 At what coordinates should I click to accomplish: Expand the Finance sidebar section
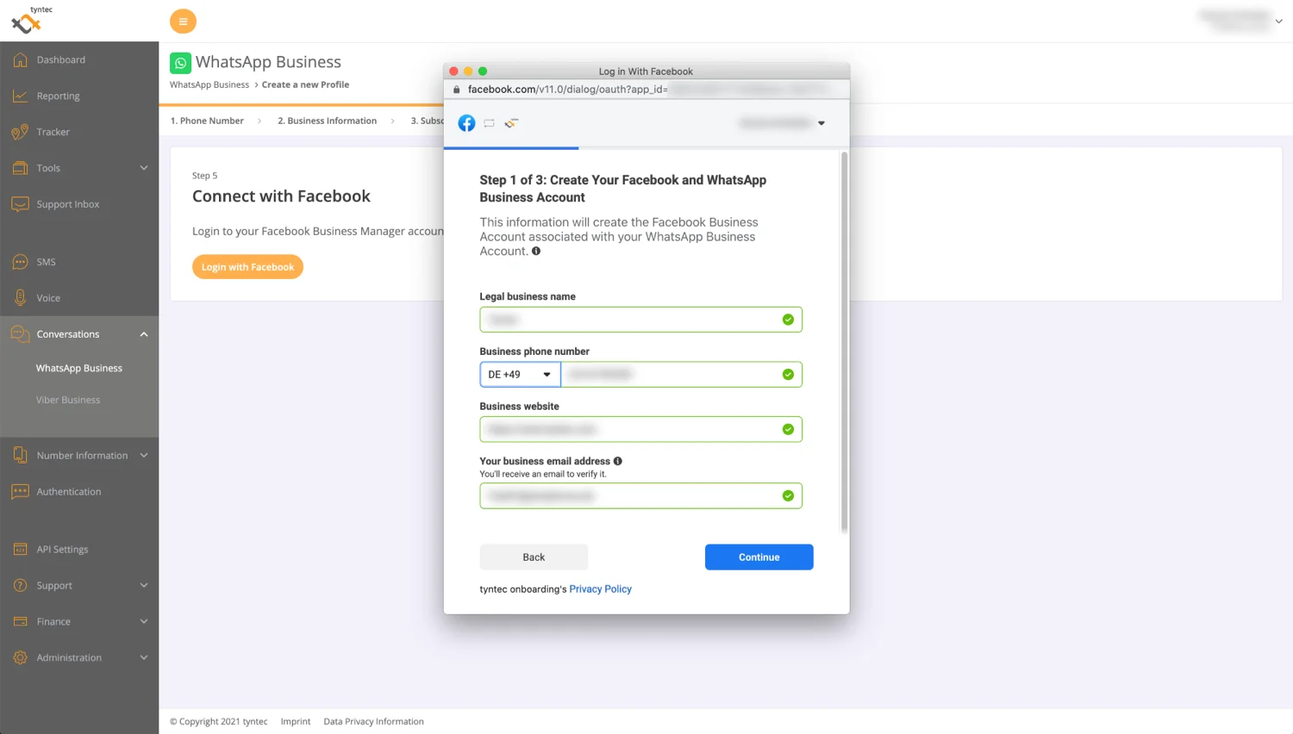[x=143, y=622]
